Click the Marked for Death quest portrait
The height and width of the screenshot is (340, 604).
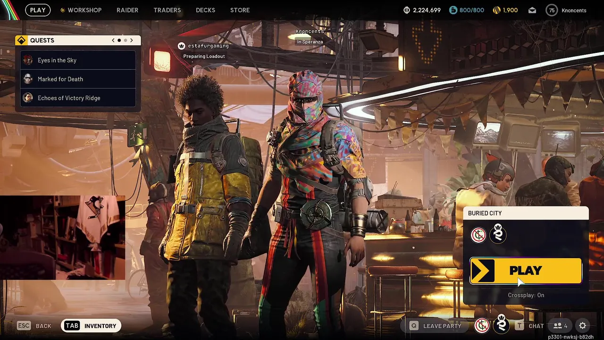pyautogui.click(x=28, y=79)
